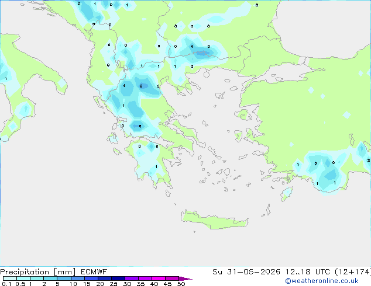Click the '(12+174)' forecast offset text
This screenshot has height=286, width=371.
click(353, 272)
